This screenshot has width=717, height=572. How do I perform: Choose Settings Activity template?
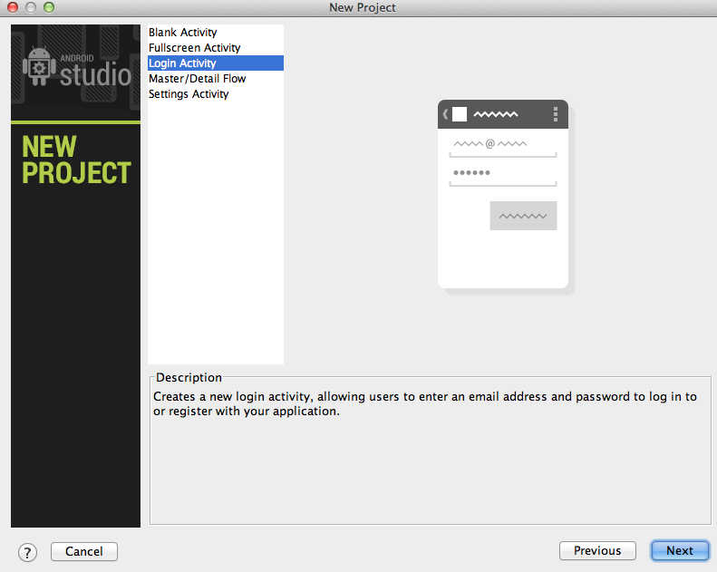pos(216,93)
